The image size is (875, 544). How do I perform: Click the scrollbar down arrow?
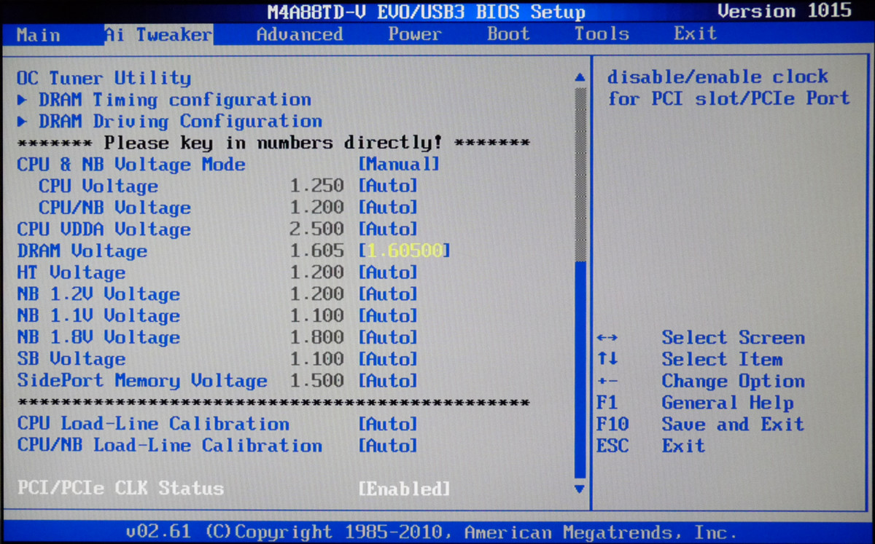(580, 489)
